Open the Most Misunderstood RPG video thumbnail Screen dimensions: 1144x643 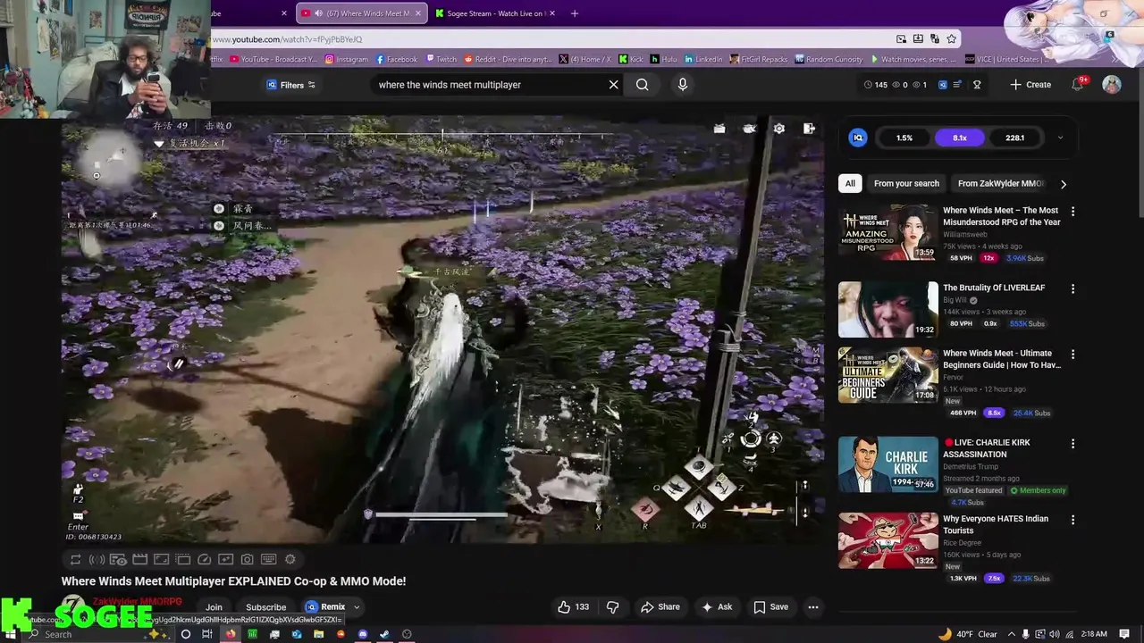coord(888,233)
